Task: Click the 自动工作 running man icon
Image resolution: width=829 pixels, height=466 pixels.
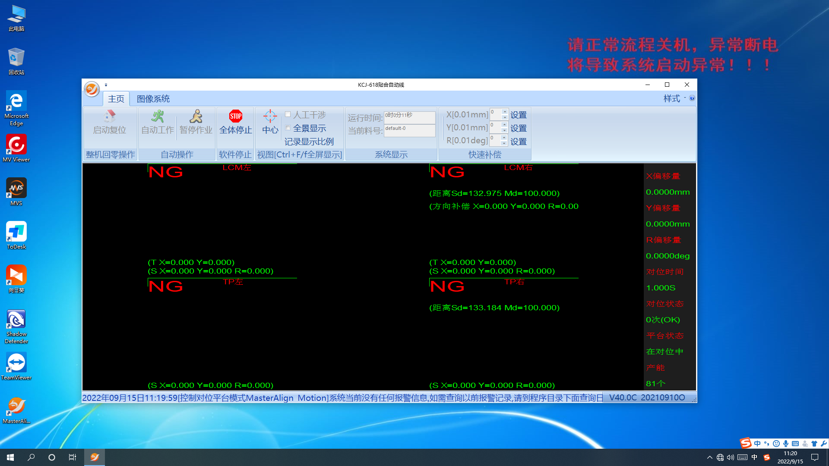Action: coord(158,116)
